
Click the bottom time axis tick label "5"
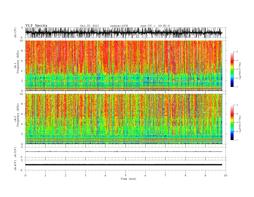click(125, 175)
